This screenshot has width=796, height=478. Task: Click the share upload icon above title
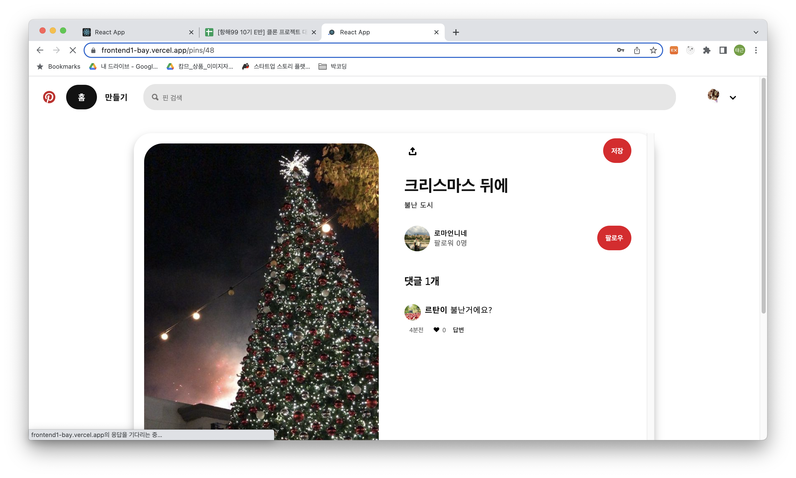tap(412, 151)
